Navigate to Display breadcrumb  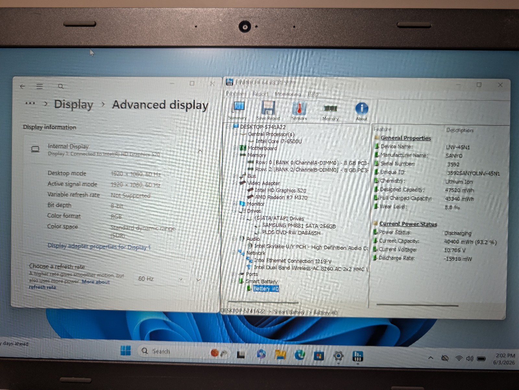coord(74,104)
